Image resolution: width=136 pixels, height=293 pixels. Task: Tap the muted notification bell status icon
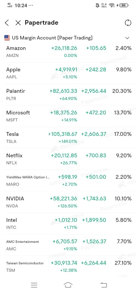[97, 5]
